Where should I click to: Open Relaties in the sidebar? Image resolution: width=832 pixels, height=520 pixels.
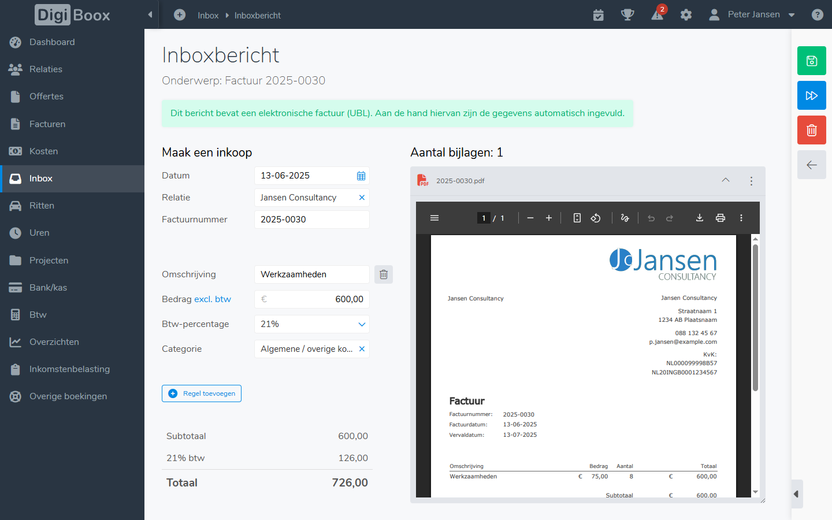(72, 69)
